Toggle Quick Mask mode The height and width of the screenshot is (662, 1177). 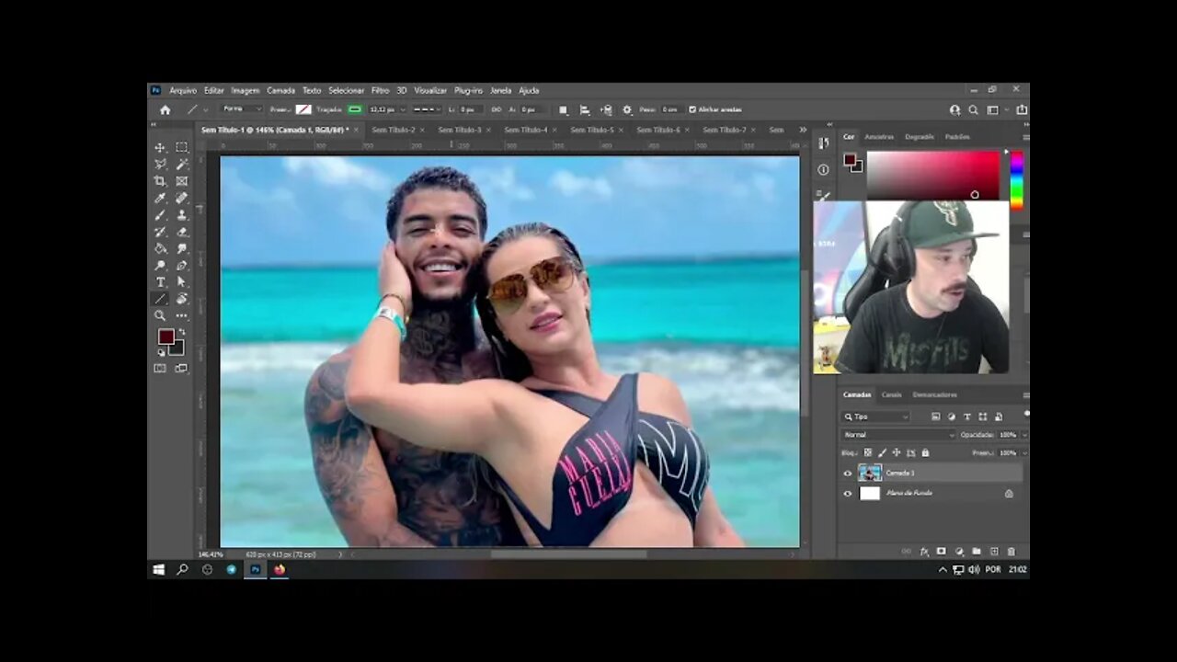click(x=160, y=368)
